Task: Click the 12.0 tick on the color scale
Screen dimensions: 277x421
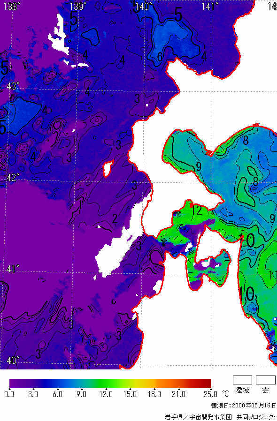Action: click(106, 394)
